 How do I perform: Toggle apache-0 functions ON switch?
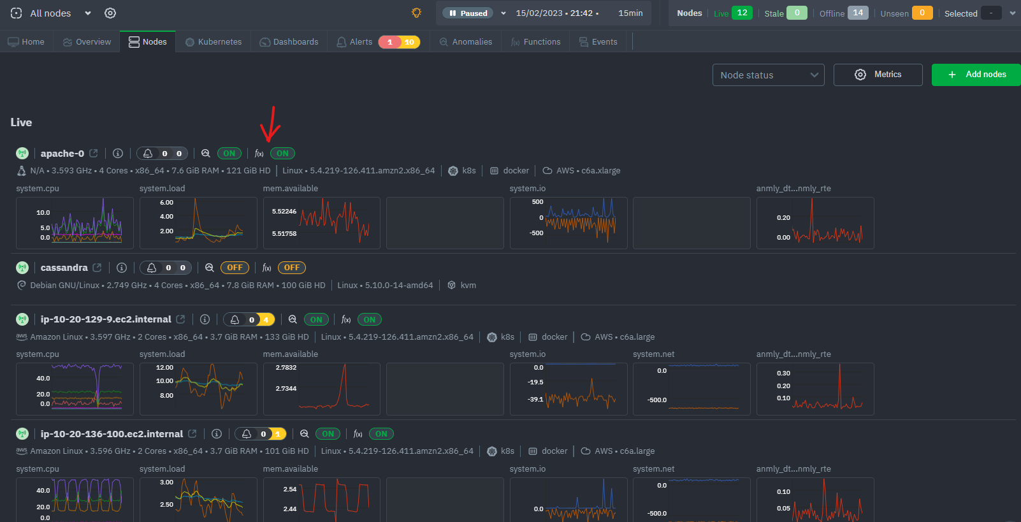282,154
